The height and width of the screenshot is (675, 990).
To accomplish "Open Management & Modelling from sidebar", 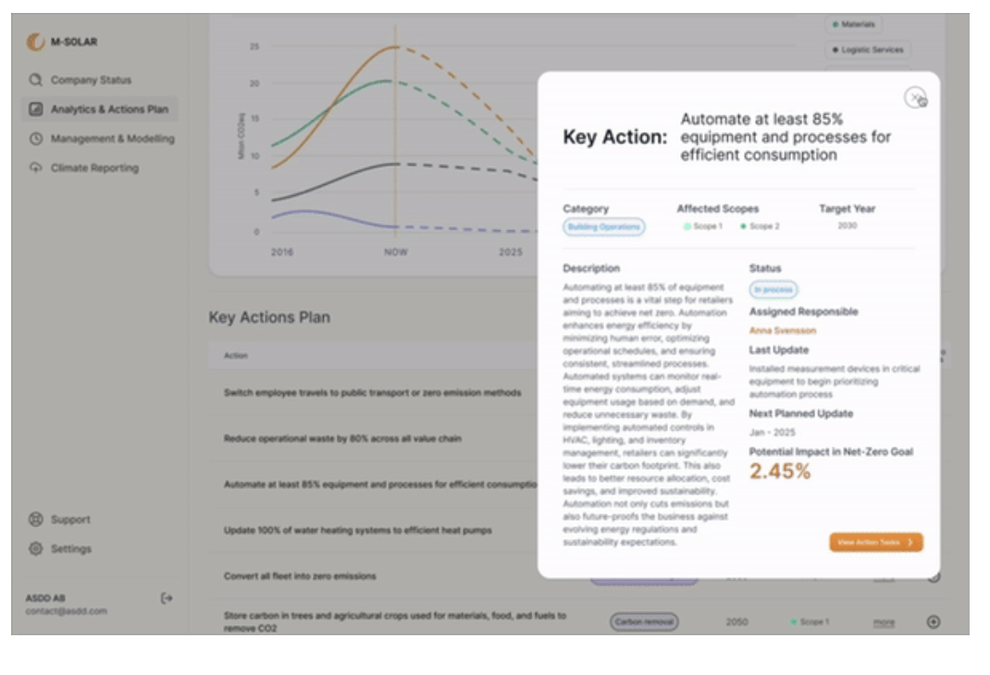I will tap(112, 139).
